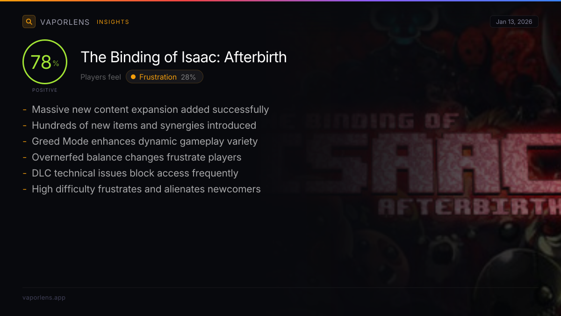This screenshot has width=561, height=316.
Task: Select "Hundreds of new items" insight
Action: click(144, 125)
